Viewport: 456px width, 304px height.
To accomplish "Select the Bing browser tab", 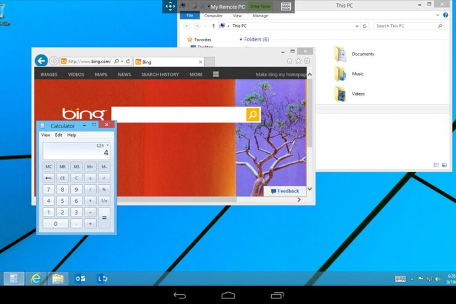I will (x=169, y=62).
